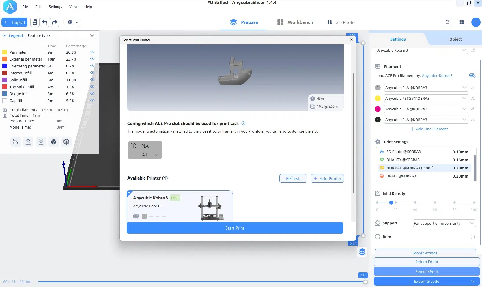
Task: Click the move layer down icon
Action: pos(41,142)
